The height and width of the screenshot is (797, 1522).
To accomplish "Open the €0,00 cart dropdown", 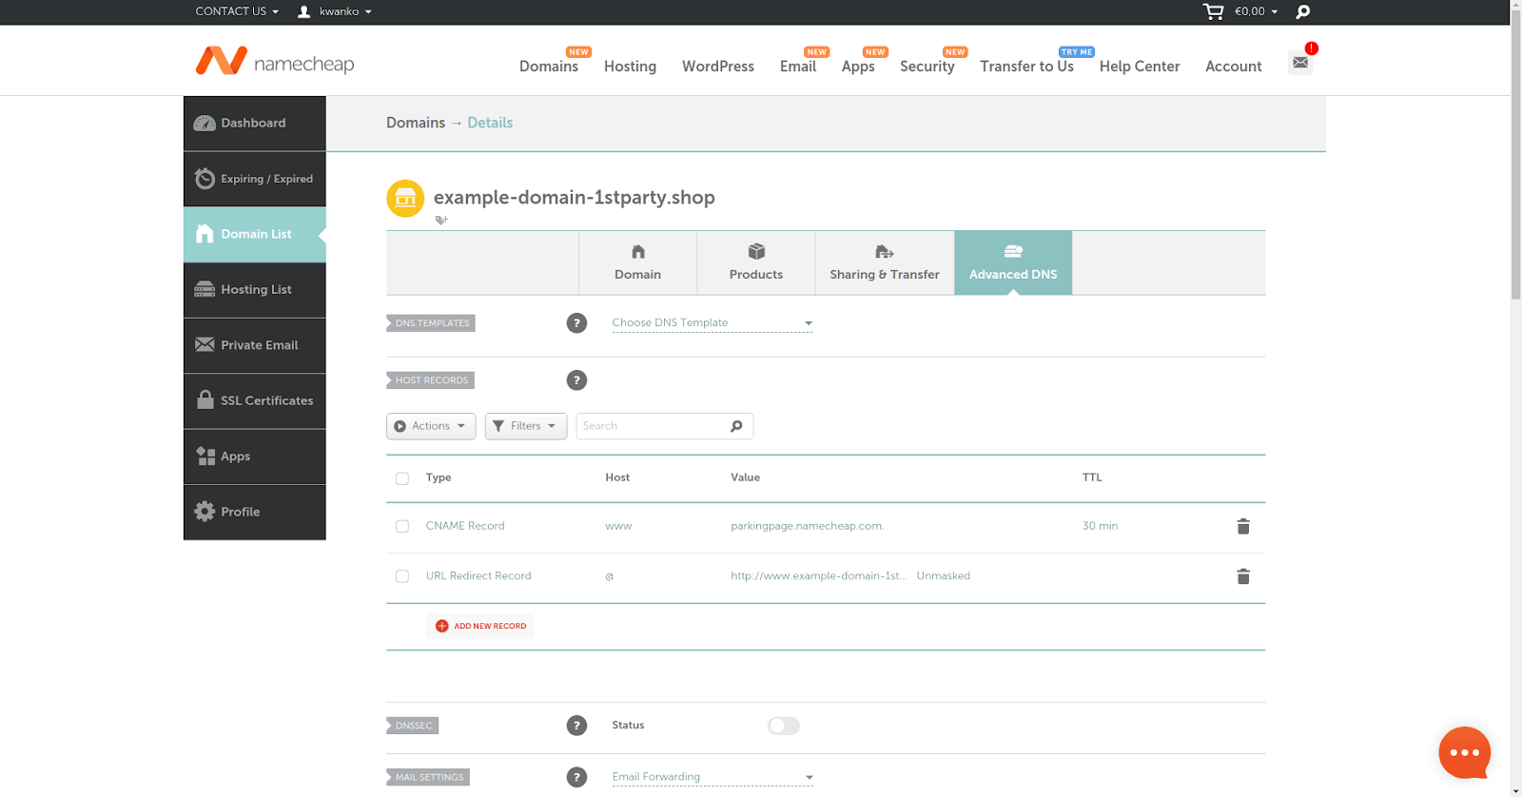I will pos(1256,11).
